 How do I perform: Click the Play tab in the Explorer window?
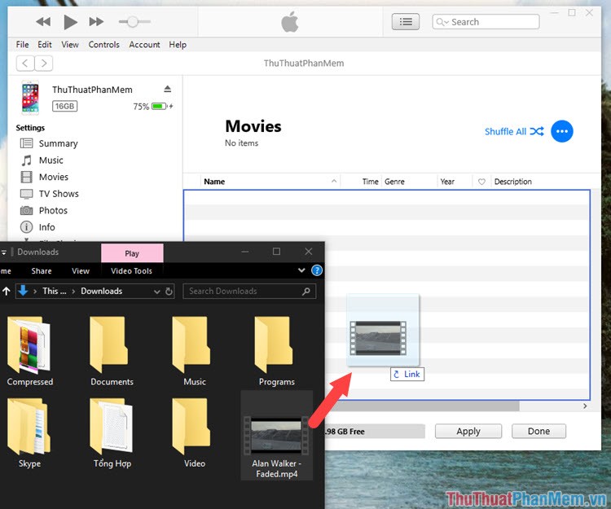click(x=132, y=253)
